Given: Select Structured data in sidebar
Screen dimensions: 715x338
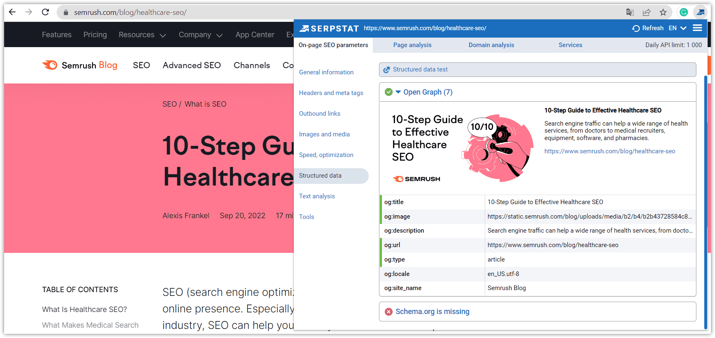Looking at the screenshot, I should 331,176.
